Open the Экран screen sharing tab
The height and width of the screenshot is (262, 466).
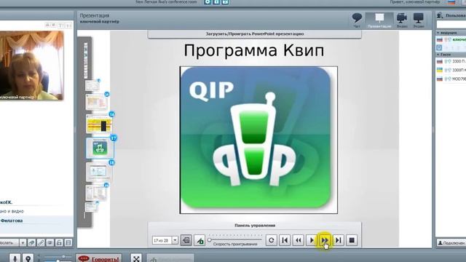pyautogui.click(x=419, y=20)
